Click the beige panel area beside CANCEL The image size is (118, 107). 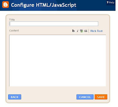click(x=49, y=97)
